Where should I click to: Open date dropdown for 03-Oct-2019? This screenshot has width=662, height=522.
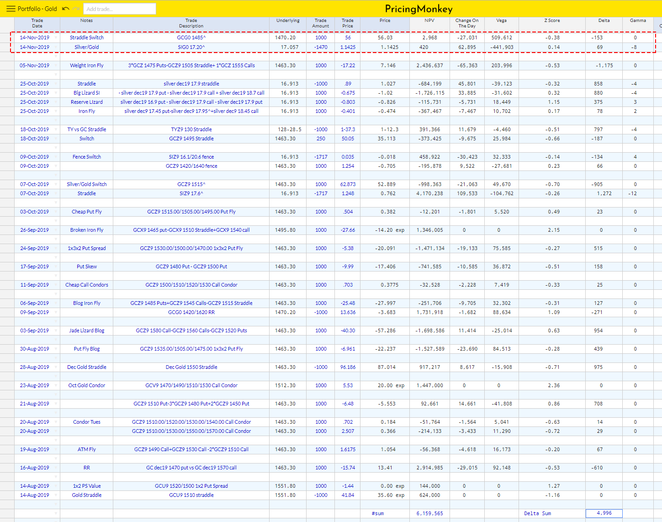point(56,212)
